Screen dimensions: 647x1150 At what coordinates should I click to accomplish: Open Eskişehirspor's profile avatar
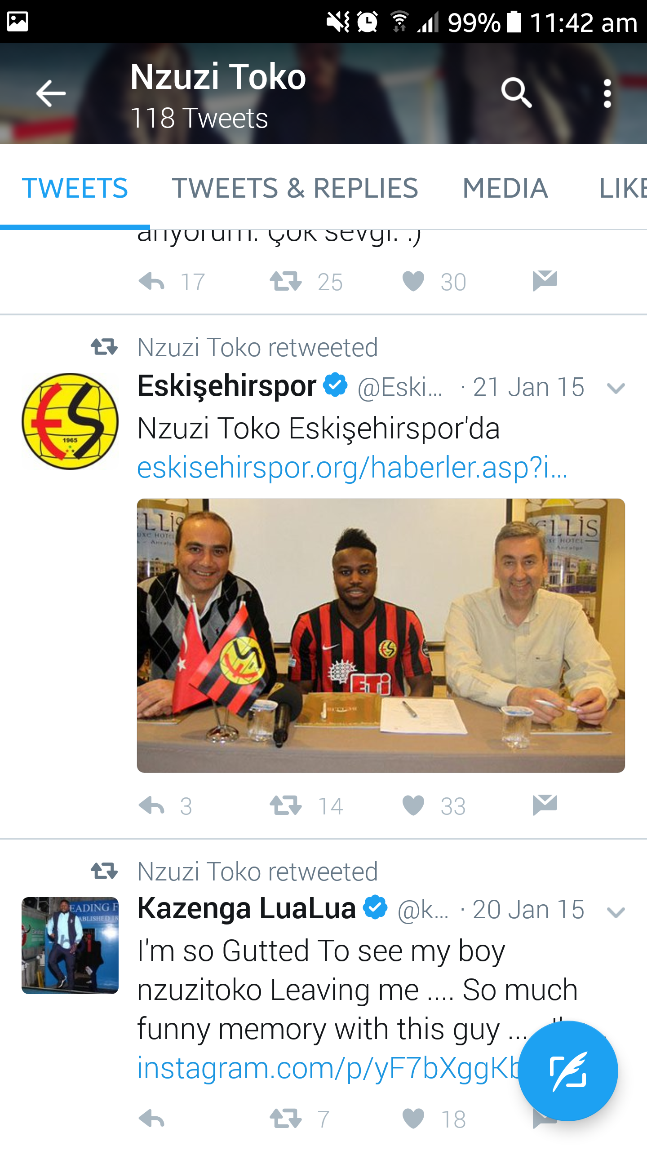coord(70,421)
